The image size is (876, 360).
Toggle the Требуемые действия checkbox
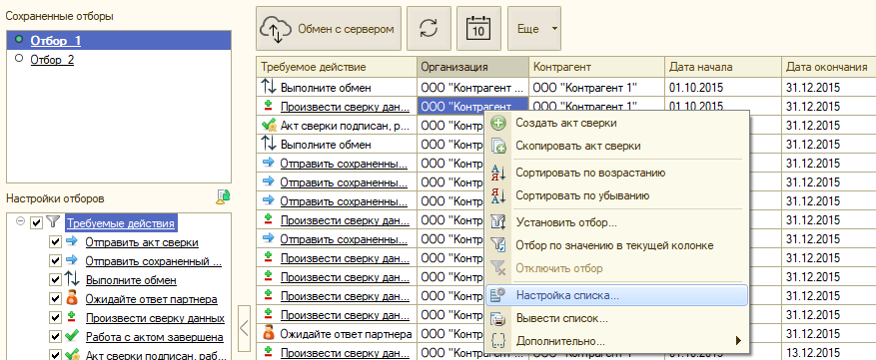point(37,223)
